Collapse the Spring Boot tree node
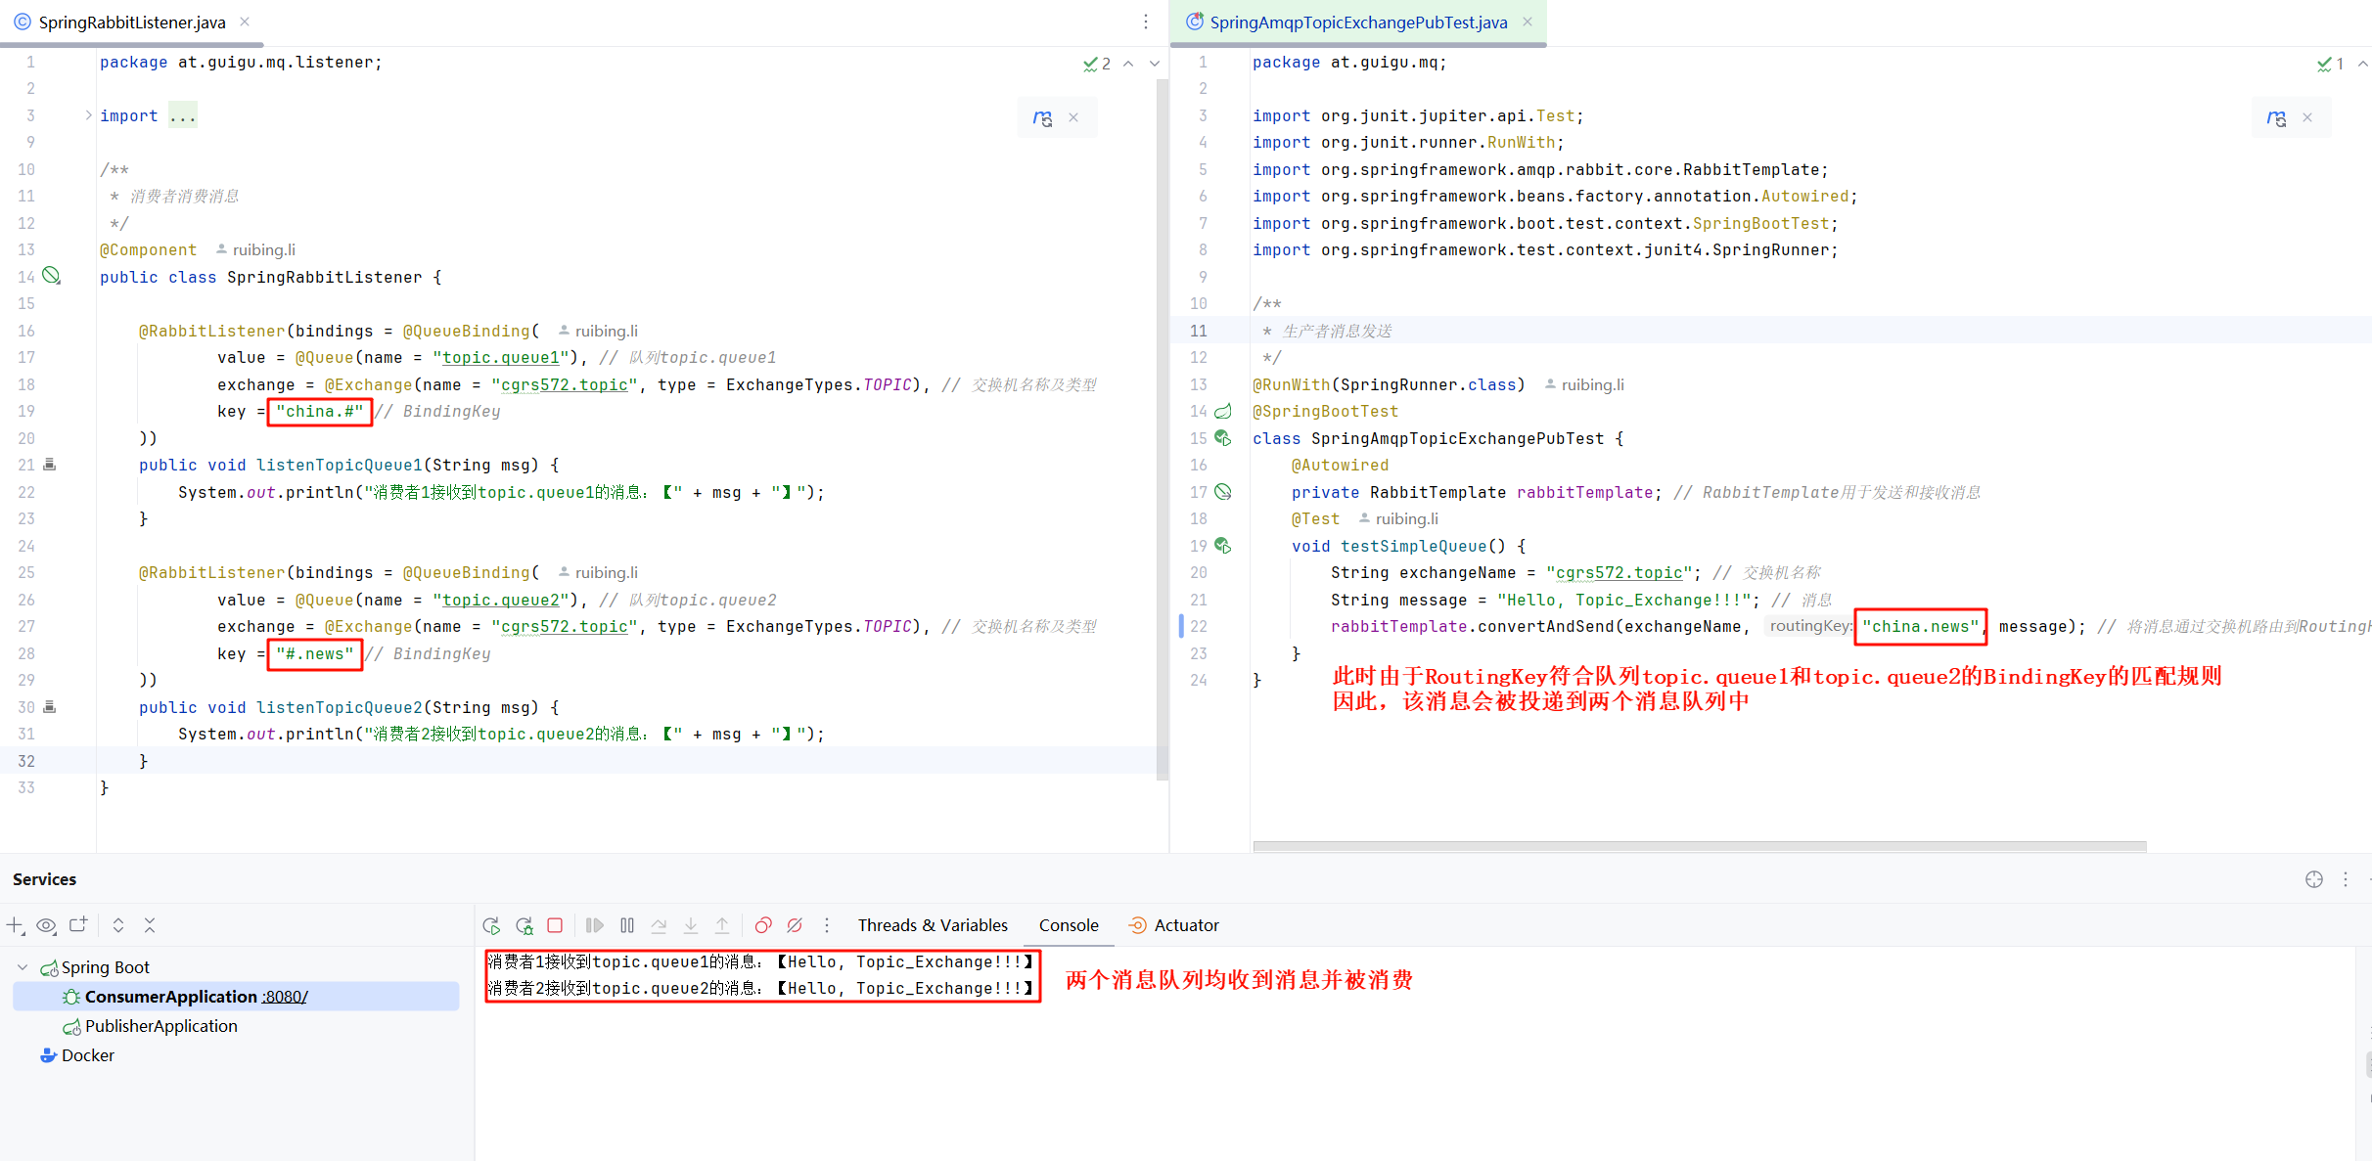The height and width of the screenshot is (1161, 2372). point(23,967)
